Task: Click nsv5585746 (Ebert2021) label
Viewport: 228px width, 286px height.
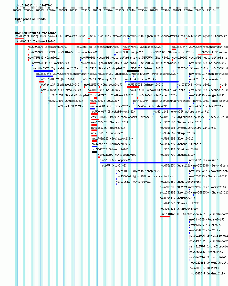Action: tap(108, 128)
